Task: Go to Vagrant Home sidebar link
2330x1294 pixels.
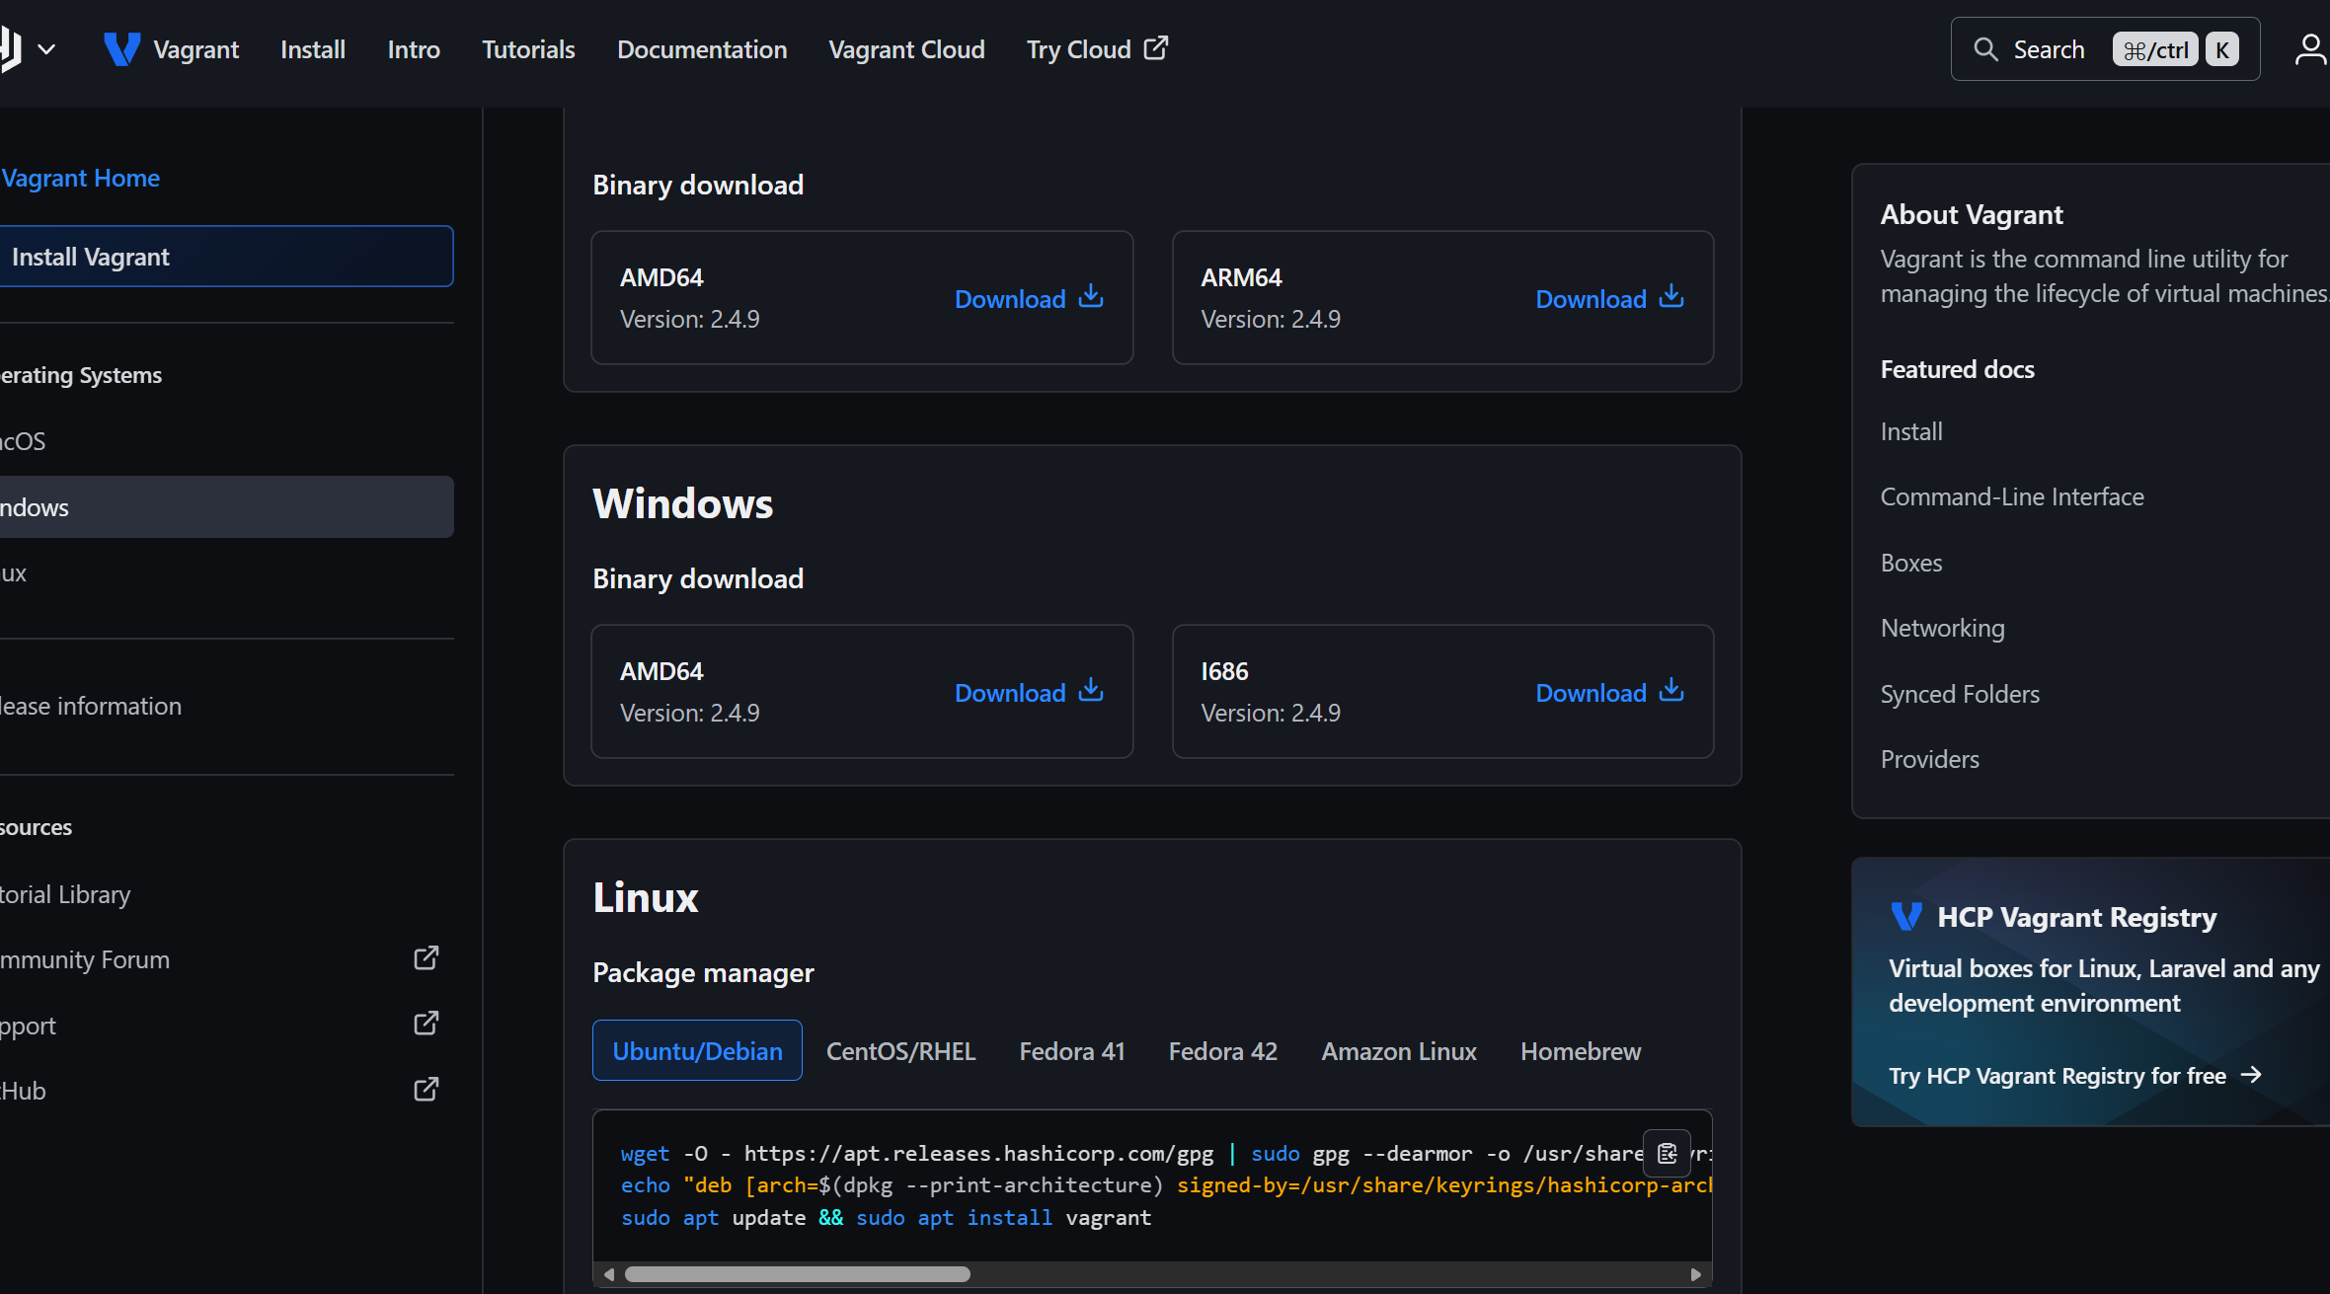Action: coord(81,178)
